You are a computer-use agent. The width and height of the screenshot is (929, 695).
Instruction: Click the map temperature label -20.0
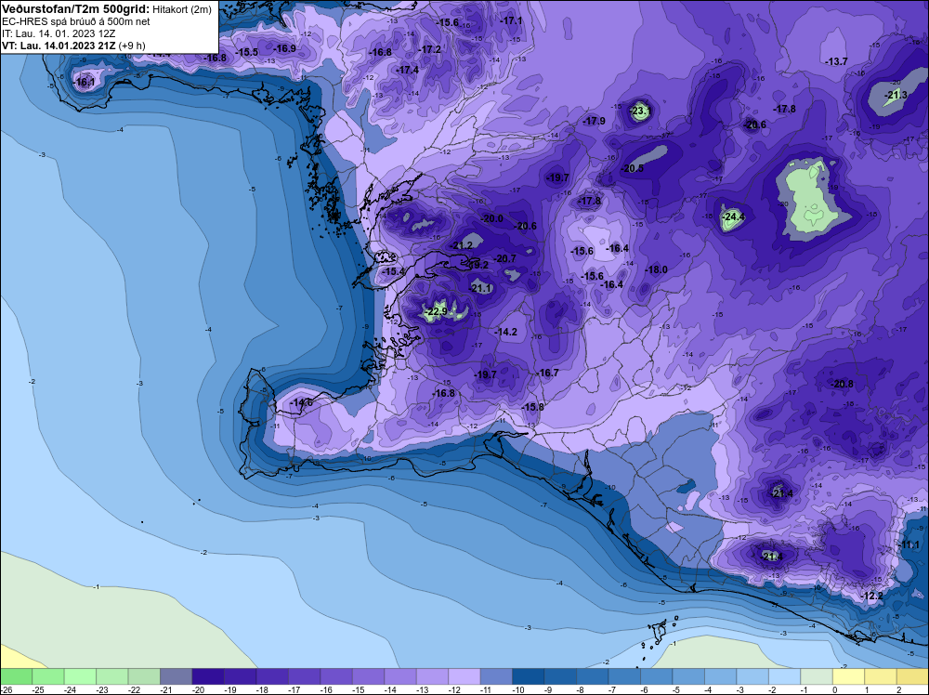click(x=491, y=218)
